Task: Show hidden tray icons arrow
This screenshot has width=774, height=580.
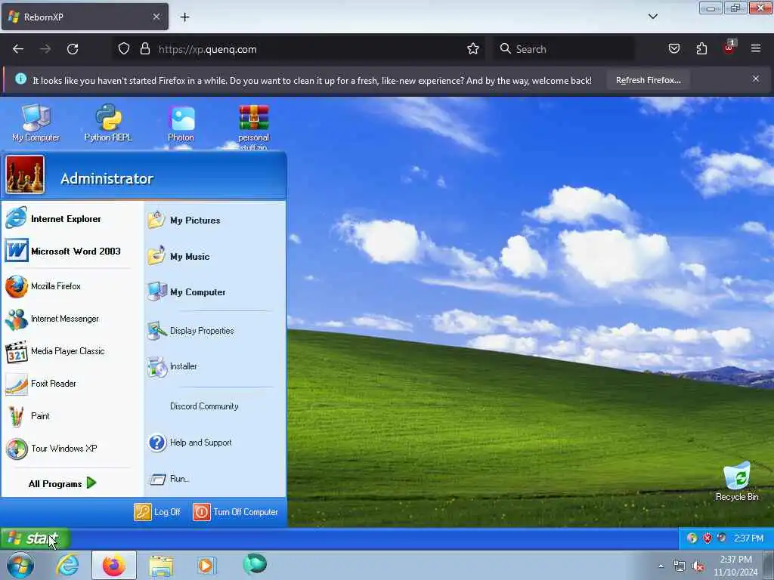Action: 661,566
